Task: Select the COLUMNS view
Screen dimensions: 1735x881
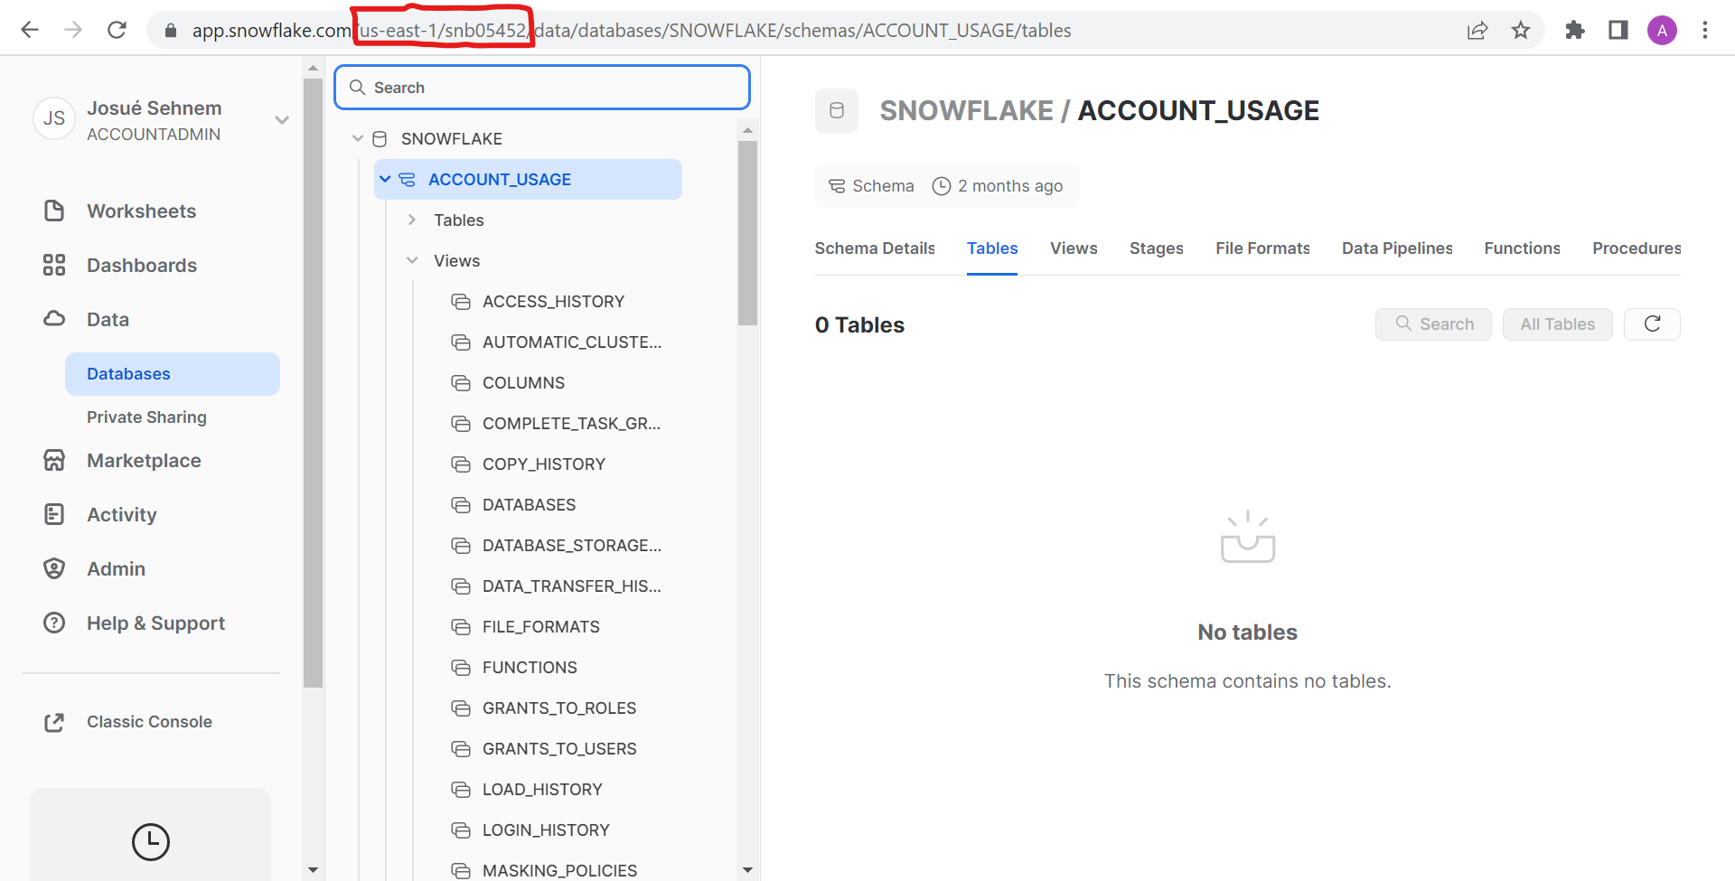Action: (523, 383)
